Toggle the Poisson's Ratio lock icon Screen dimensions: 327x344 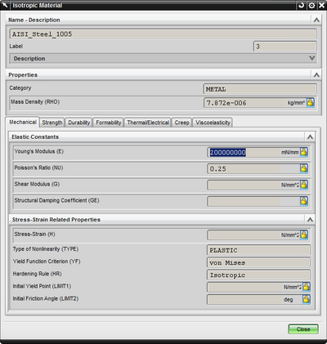pos(304,168)
